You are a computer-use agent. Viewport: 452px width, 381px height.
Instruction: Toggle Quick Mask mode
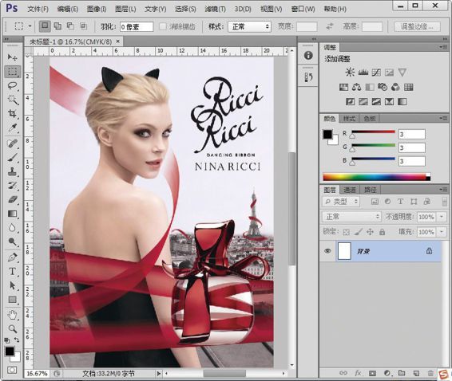(12, 370)
